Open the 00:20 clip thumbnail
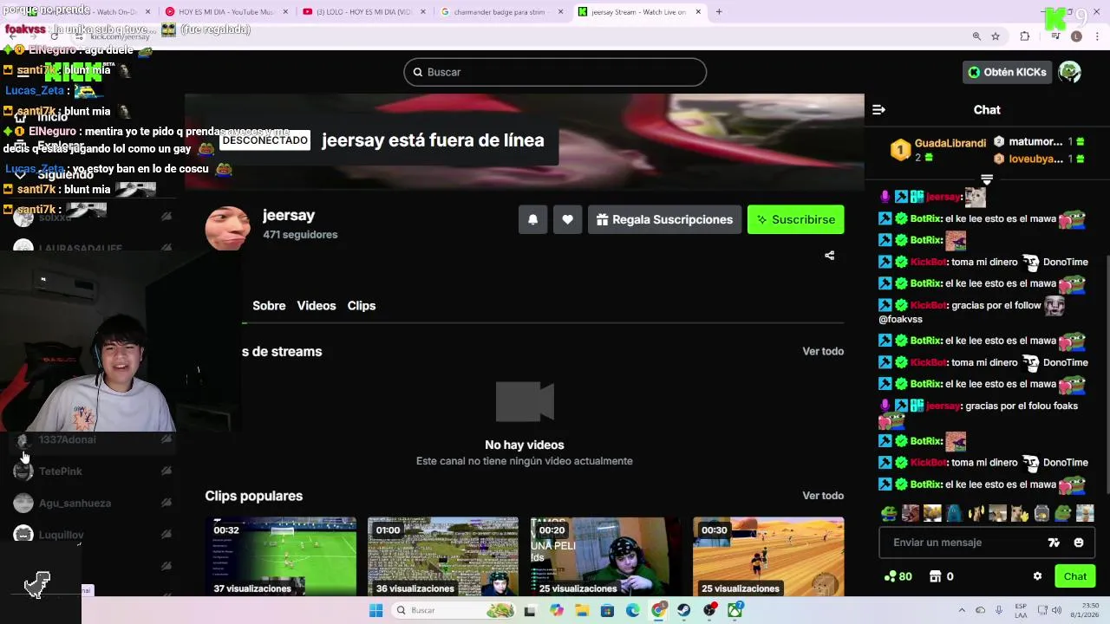 [x=605, y=557]
